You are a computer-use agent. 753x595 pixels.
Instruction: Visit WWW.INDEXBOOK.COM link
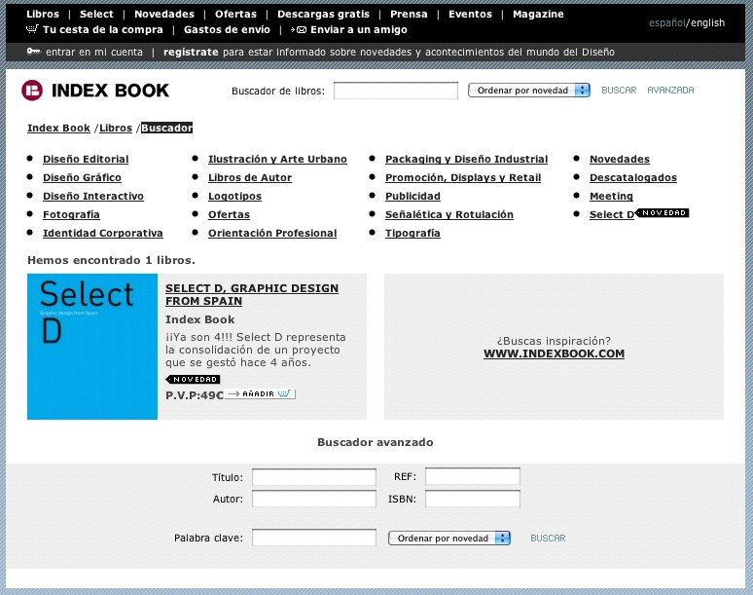pyautogui.click(x=554, y=353)
